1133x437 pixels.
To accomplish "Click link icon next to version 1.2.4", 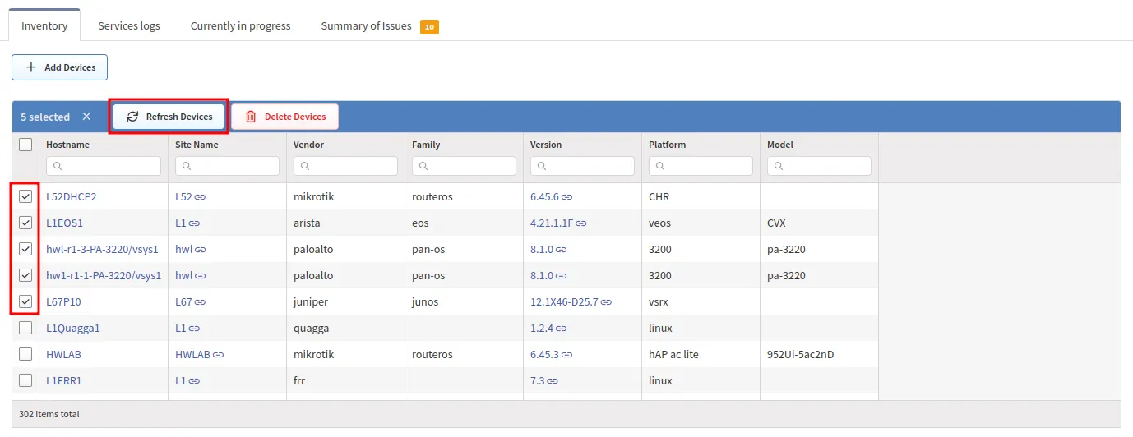I will click(562, 329).
